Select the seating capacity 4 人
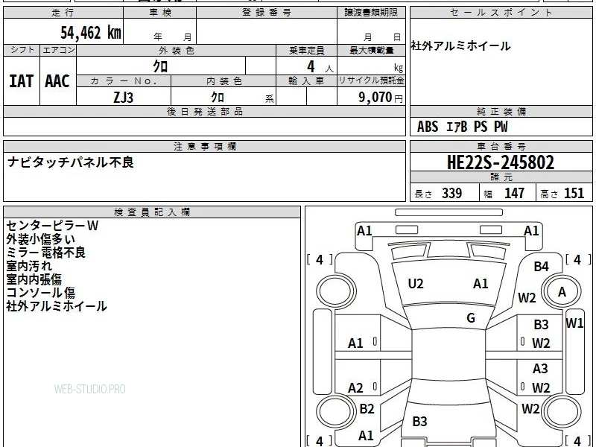596x447 pixels. [x=320, y=67]
